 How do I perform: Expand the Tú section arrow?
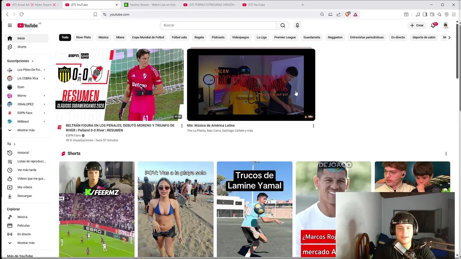(x=14, y=144)
